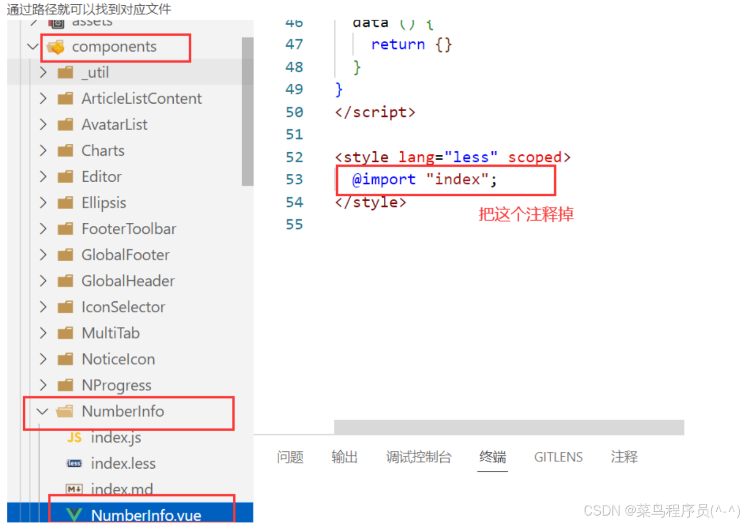Click the open NumberInfo folder icon
This screenshot has height=524, width=742.
point(65,411)
